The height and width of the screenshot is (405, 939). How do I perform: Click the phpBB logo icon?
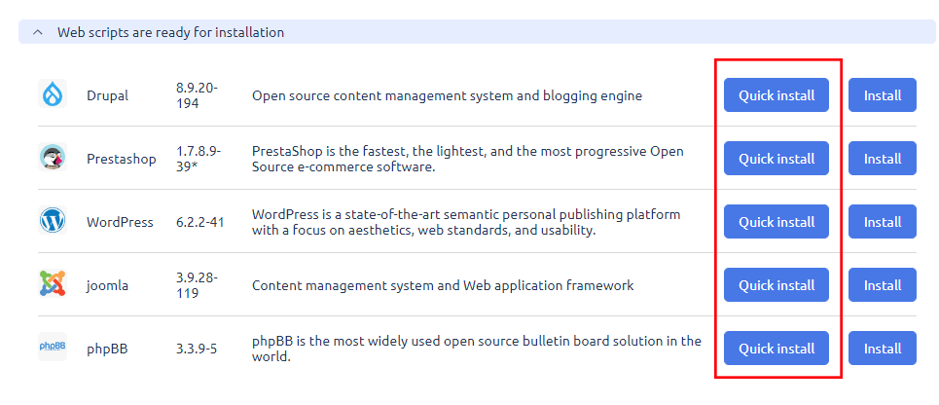point(53,347)
